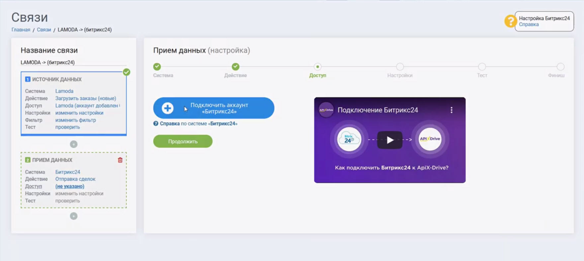Click the orange question mark help icon
The image size is (584, 261).
point(510,21)
